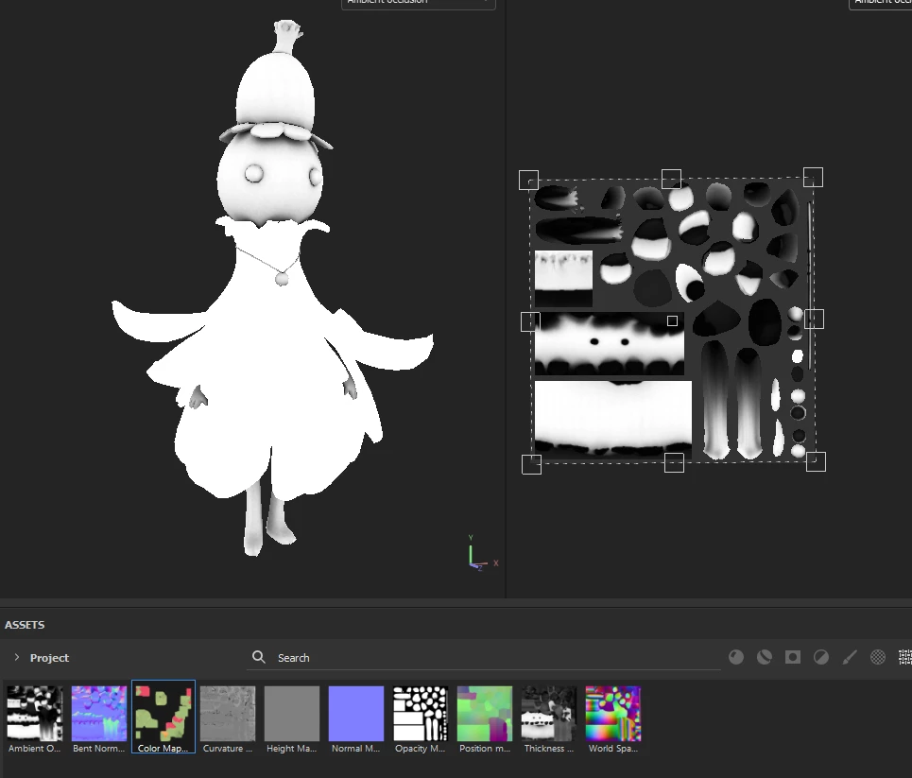
Task: Click the magnifier icon beside Search
Action: (x=259, y=657)
